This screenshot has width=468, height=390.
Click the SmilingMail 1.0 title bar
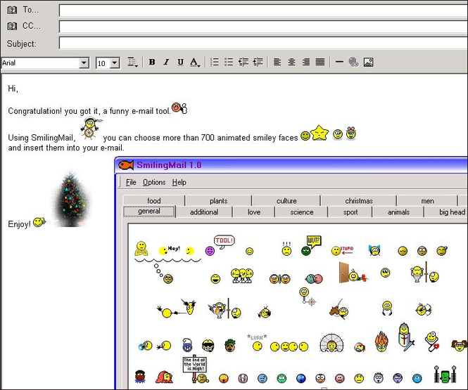pos(291,165)
